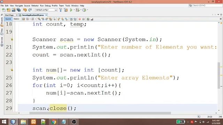
Task: Click the Find Selection magnifier icon
Action: point(39,19)
